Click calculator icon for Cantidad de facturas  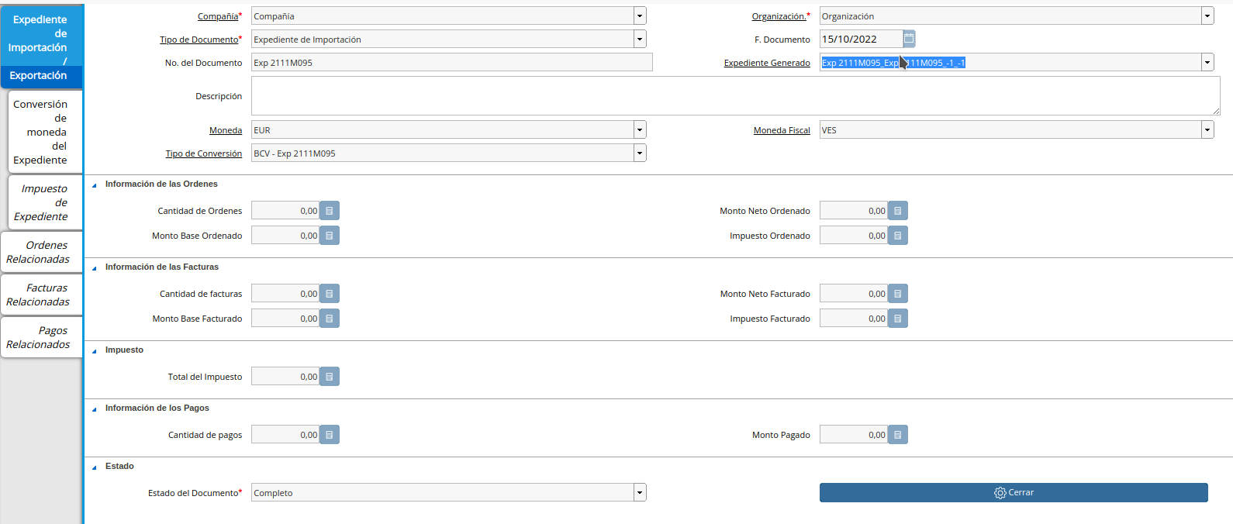click(330, 294)
